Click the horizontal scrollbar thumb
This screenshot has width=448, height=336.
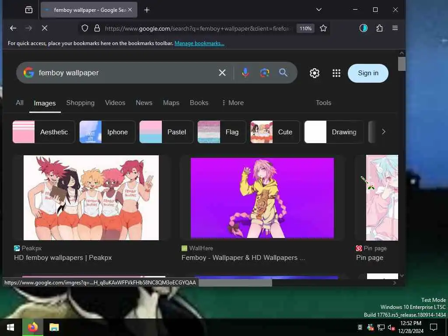(235, 283)
